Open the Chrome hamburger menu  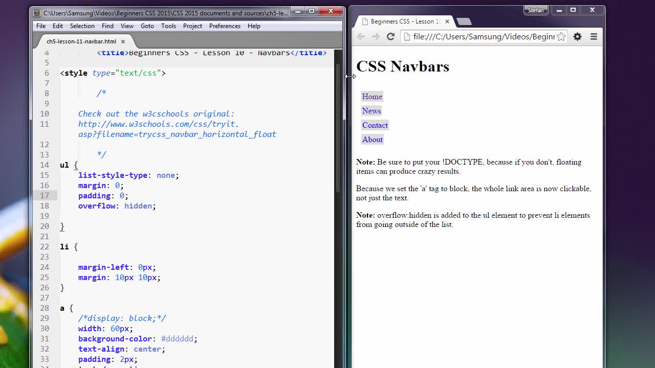[594, 36]
